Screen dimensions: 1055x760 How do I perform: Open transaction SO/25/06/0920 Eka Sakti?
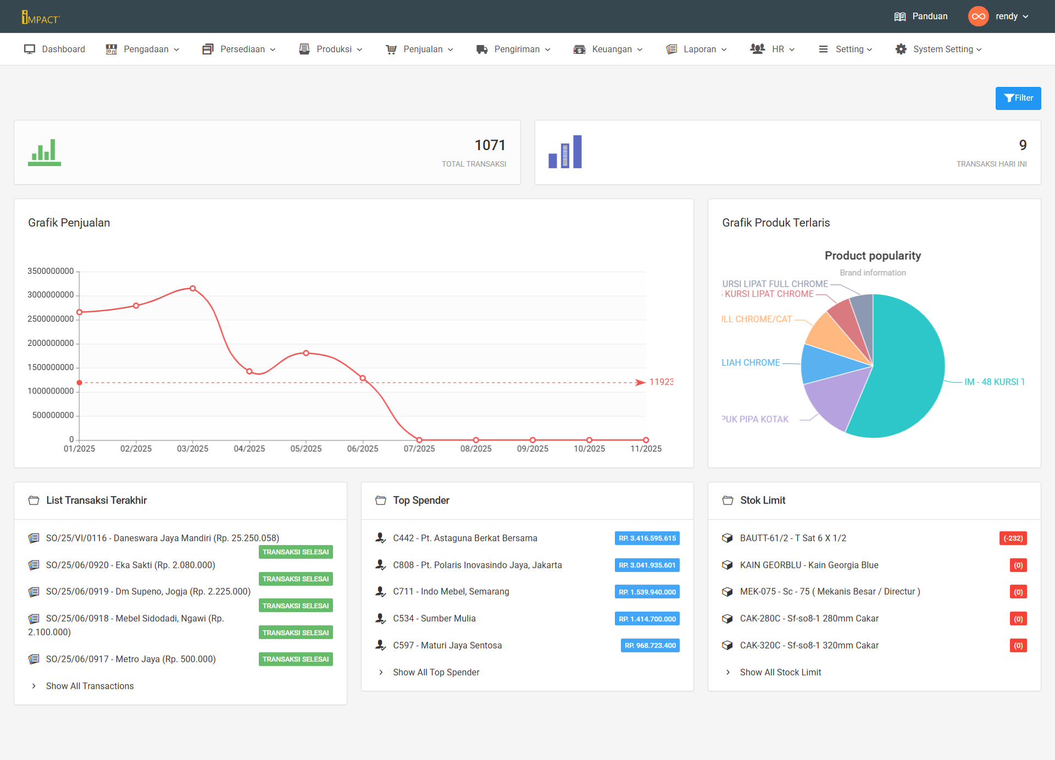(x=131, y=565)
